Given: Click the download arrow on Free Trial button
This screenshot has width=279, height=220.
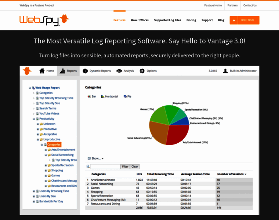Looking at the screenshot, I should tap(234, 20).
